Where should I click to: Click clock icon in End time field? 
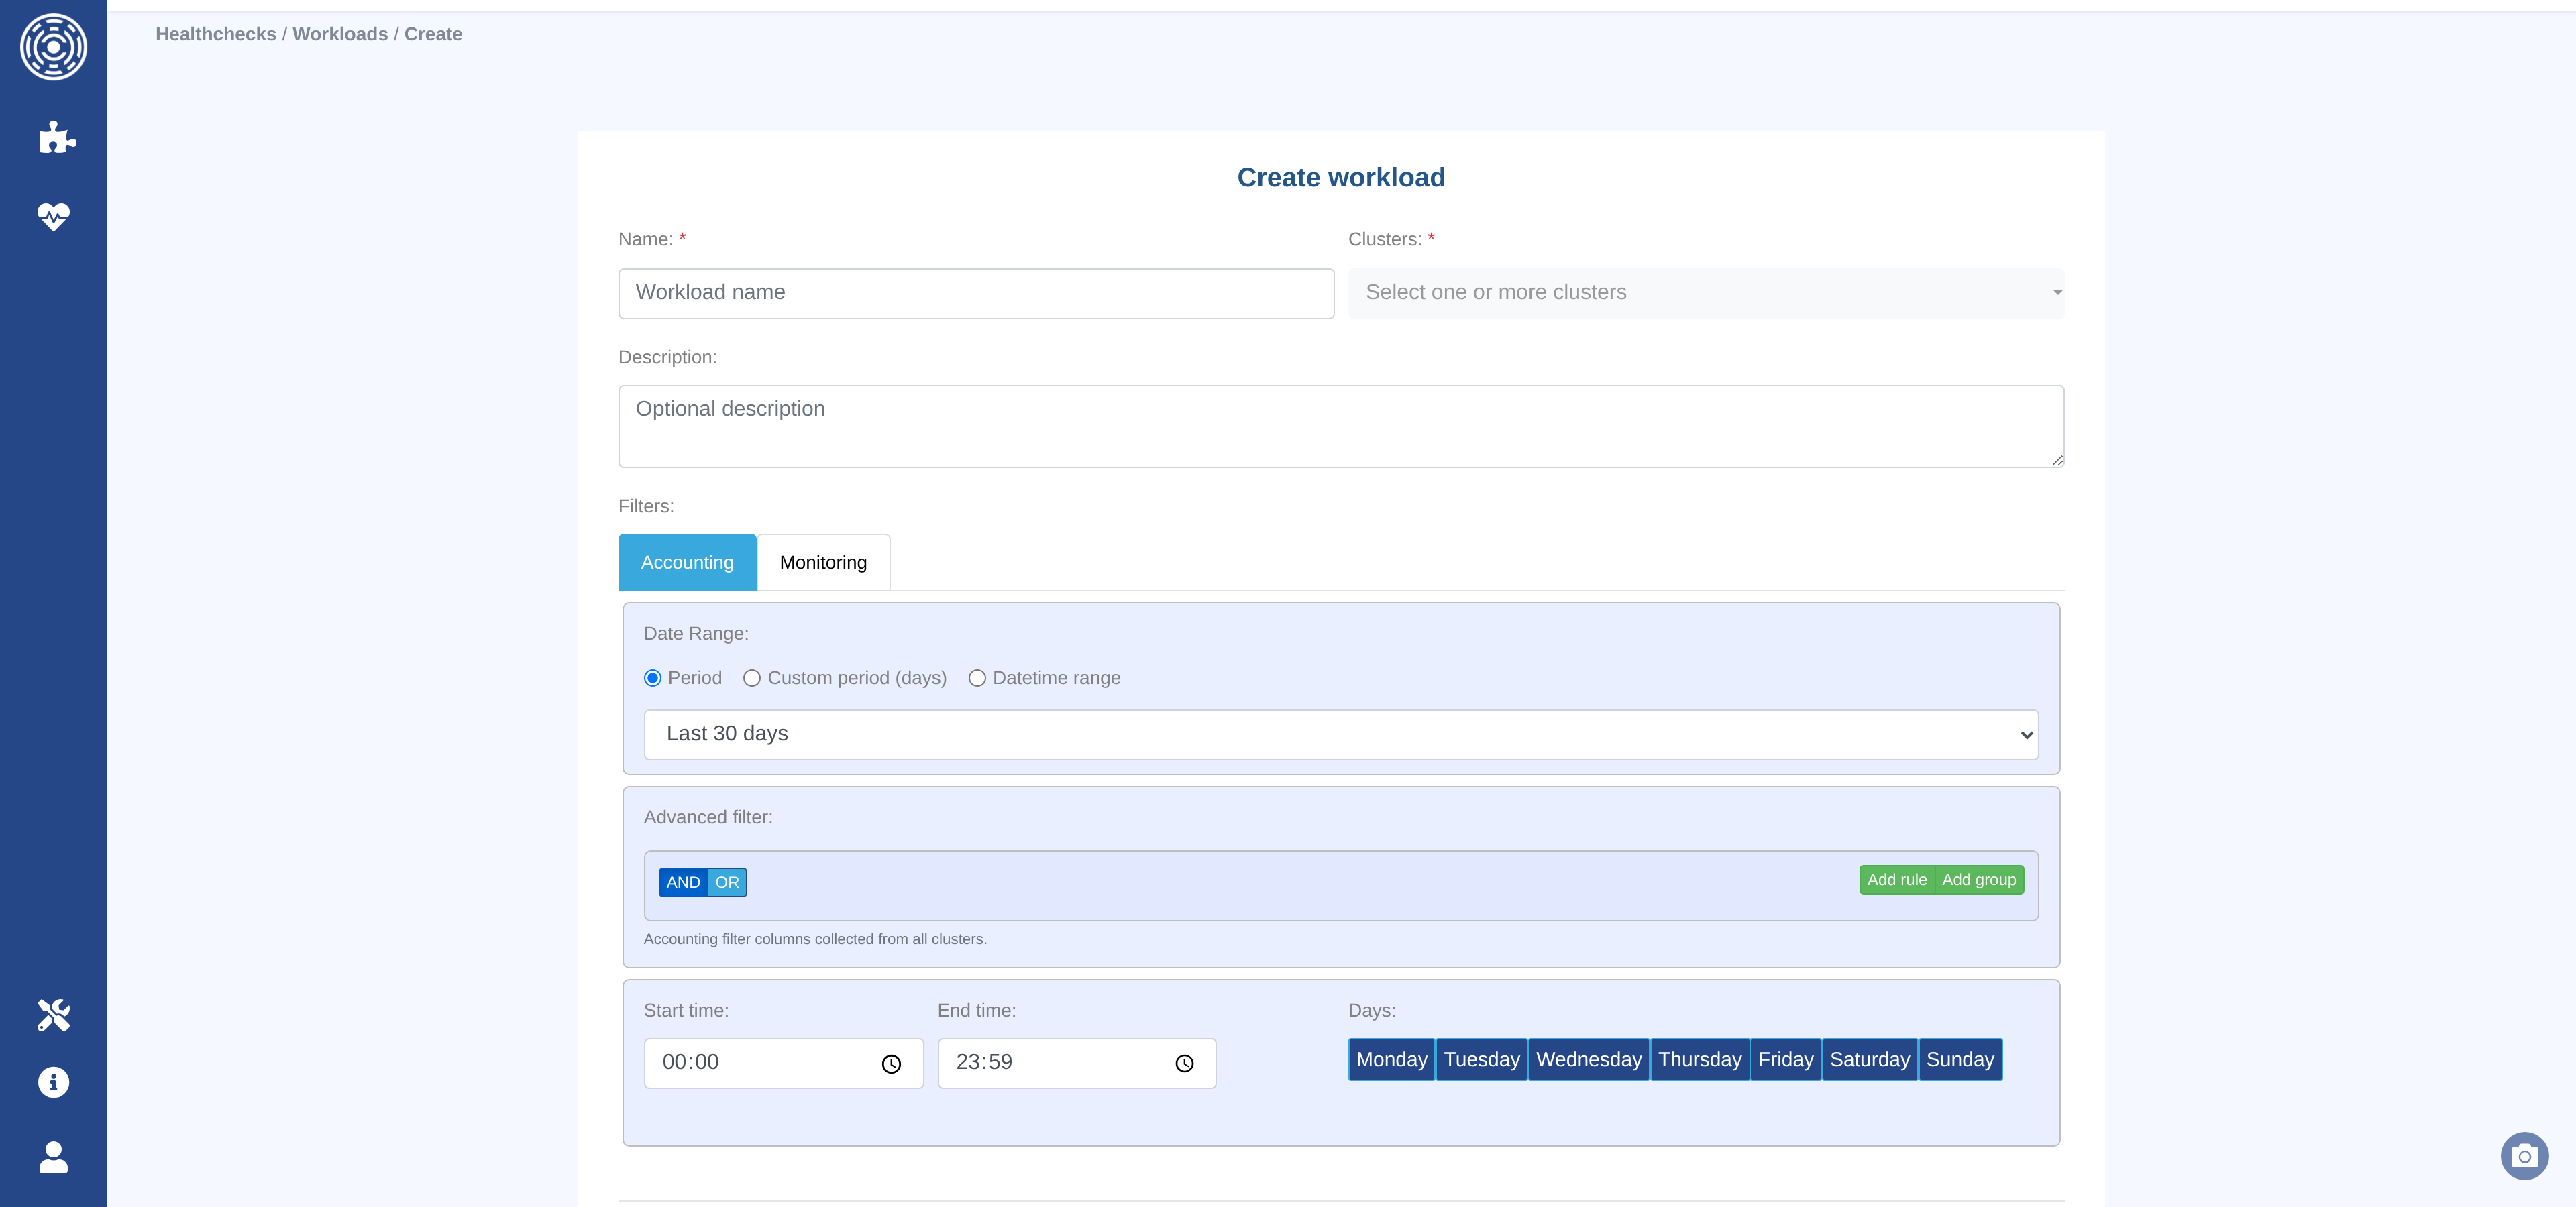[1184, 1064]
